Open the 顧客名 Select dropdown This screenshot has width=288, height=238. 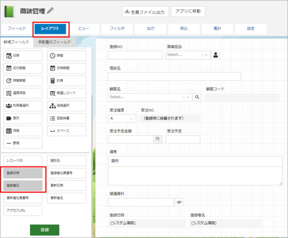pos(150,97)
